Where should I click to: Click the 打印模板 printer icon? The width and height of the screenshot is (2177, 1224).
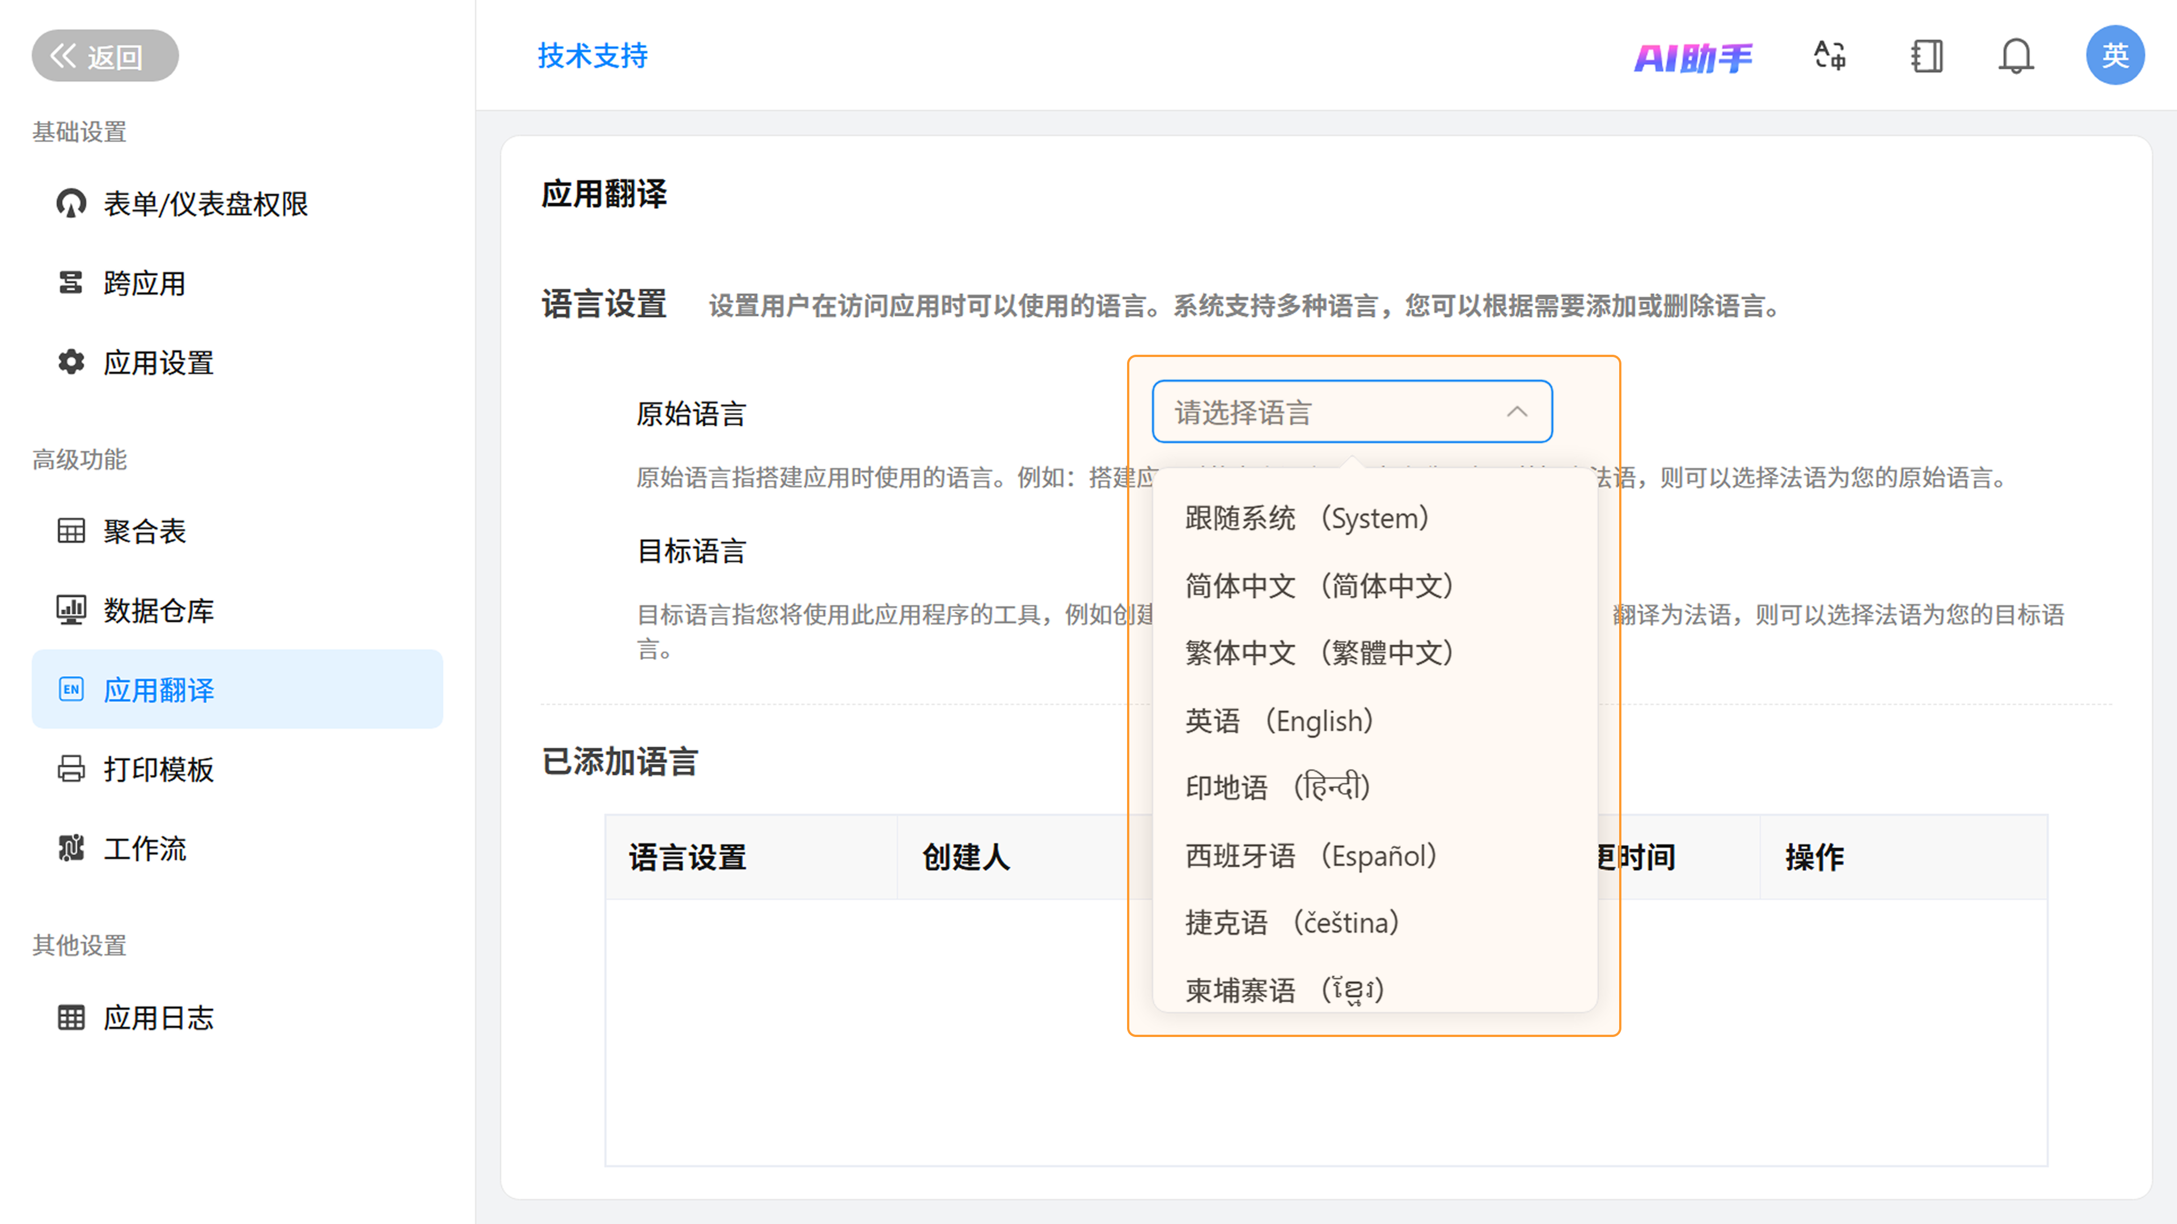coord(71,769)
